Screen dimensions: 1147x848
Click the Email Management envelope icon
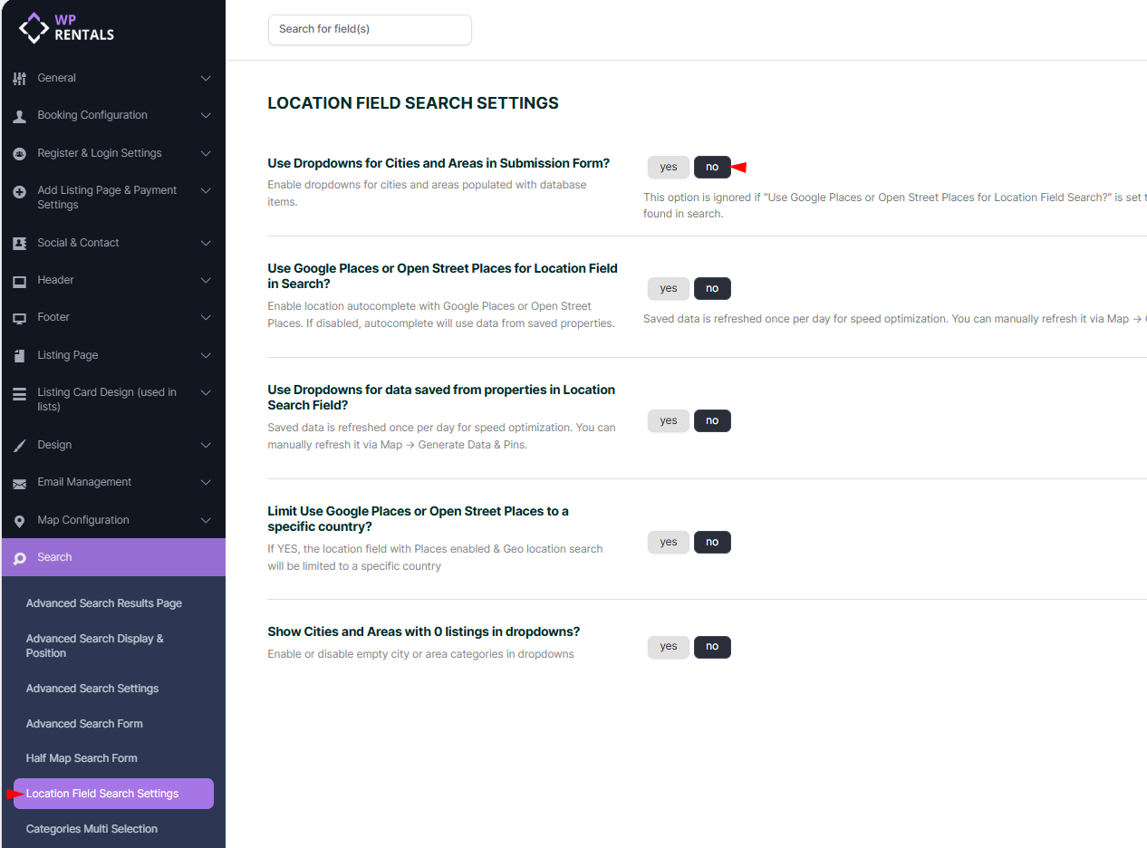pyautogui.click(x=19, y=484)
